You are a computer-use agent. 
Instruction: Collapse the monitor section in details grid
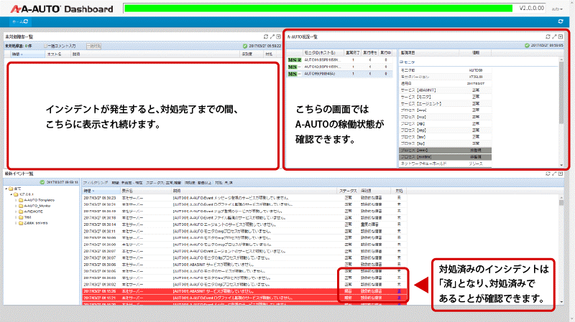401,62
